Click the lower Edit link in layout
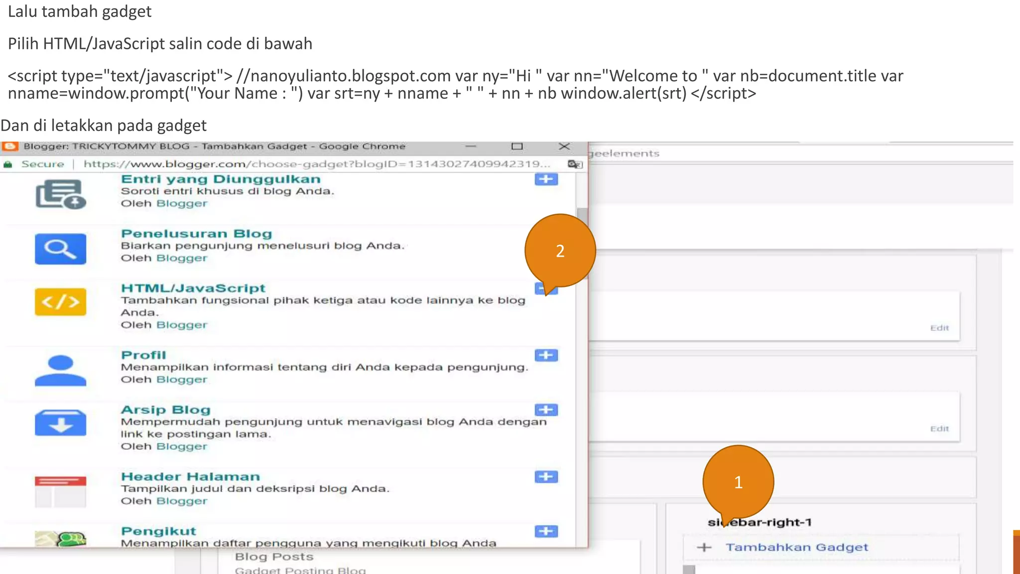1020x574 pixels. [939, 429]
